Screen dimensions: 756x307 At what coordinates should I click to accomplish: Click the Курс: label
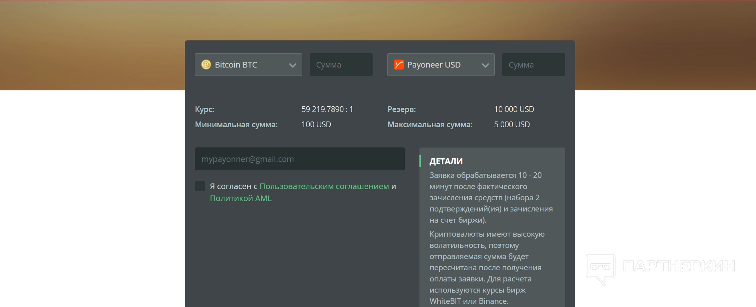[205, 110]
